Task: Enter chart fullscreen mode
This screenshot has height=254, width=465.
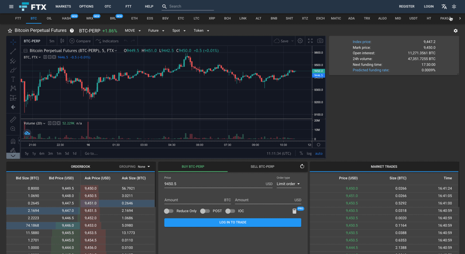Action: [310, 41]
